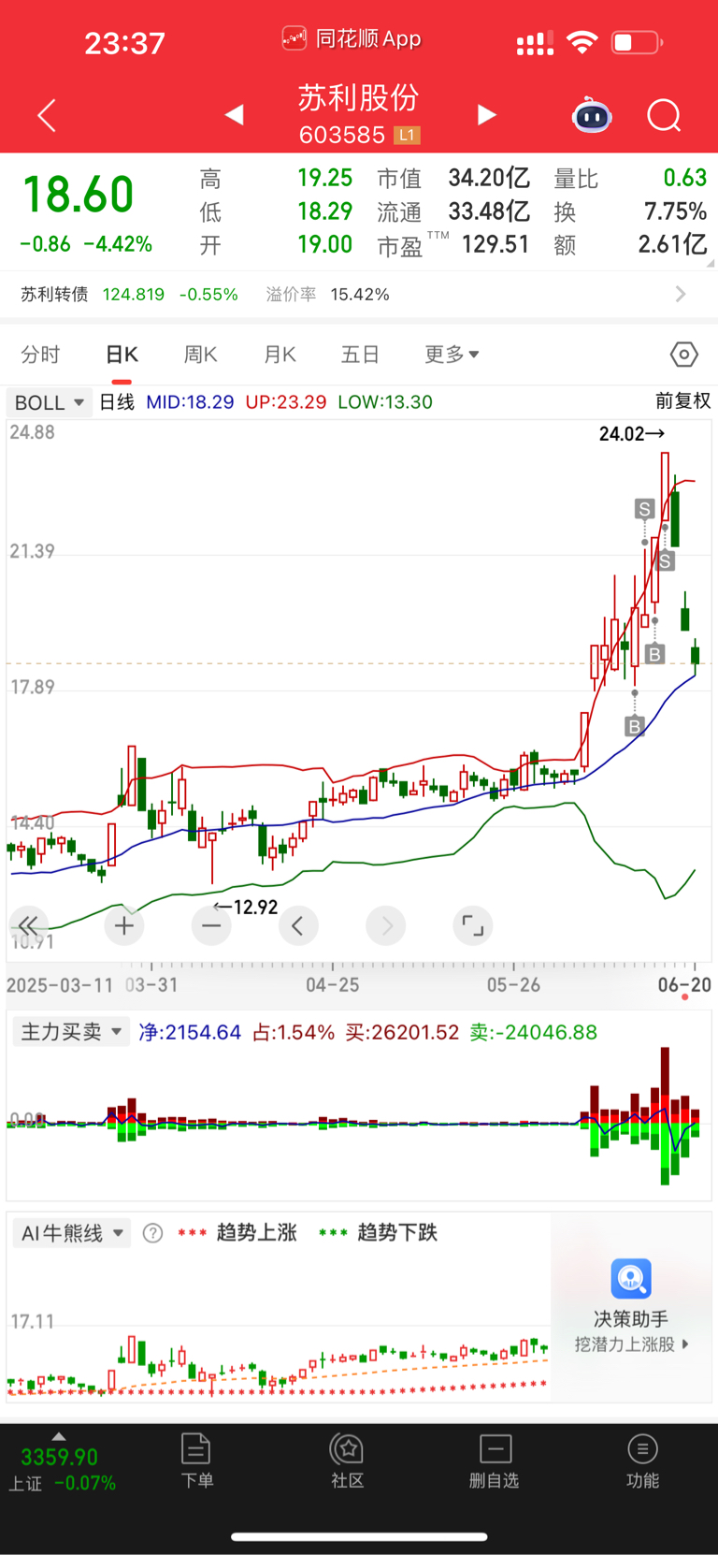Tap the upper S sell marker
Viewport: 718px width, 1555px height.
click(x=644, y=509)
